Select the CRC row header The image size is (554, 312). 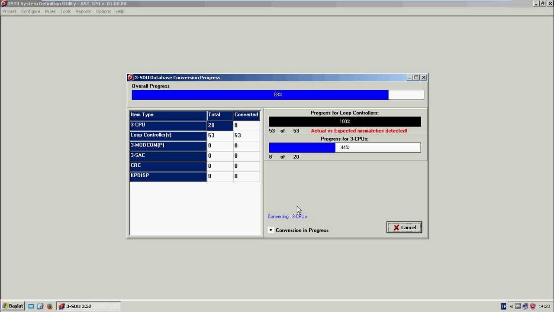(x=168, y=166)
